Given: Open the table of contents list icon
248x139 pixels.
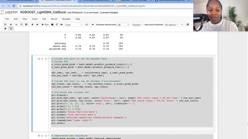Looking at the screenshot, I should coord(188,25).
